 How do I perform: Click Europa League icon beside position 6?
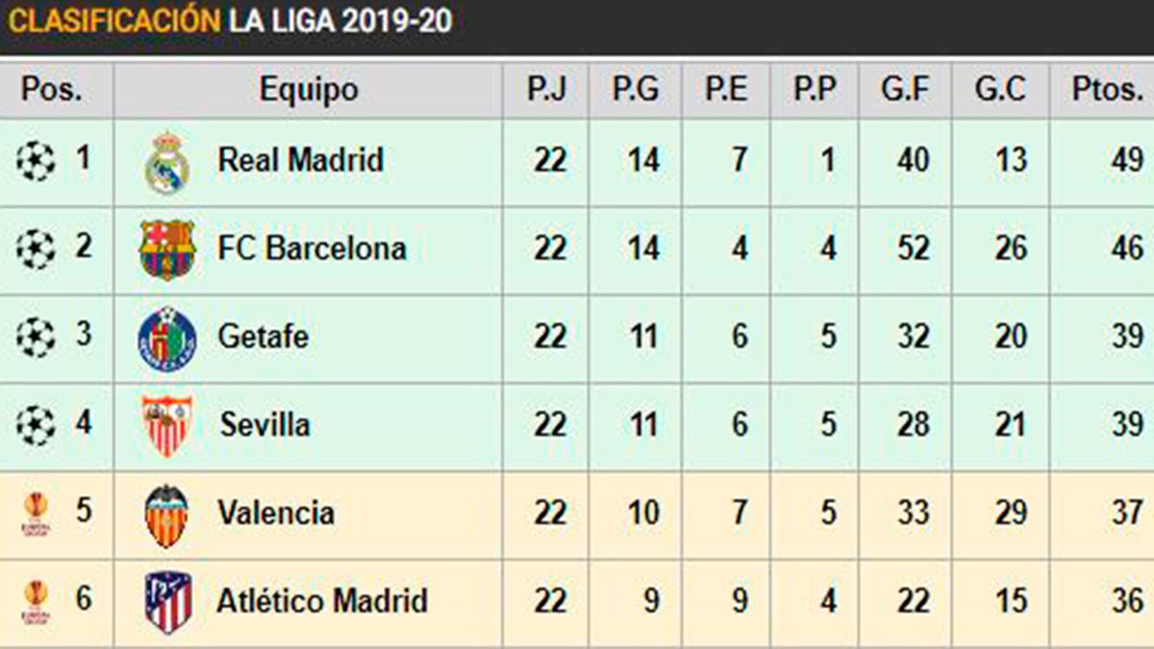pyautogui.click(x=36, y=602)
